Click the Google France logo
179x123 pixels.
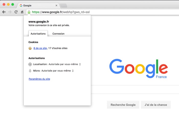[x=138, y=69]
